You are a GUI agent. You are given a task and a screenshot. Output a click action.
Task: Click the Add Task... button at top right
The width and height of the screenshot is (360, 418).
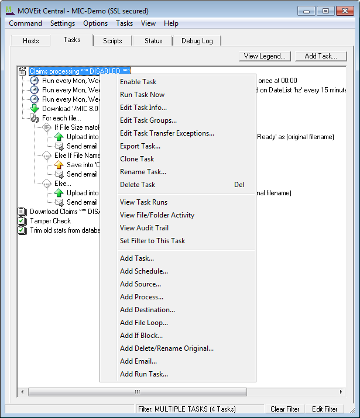[x=321, y=56]
